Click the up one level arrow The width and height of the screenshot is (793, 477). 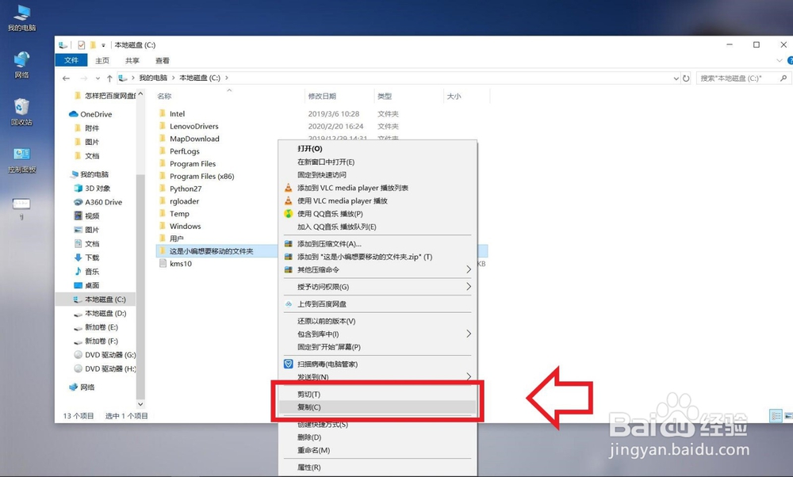[109, 78]
